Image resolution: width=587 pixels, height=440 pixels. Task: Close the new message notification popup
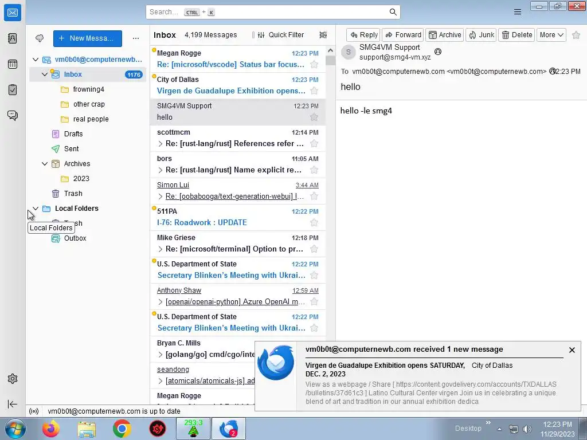[572, 350]
